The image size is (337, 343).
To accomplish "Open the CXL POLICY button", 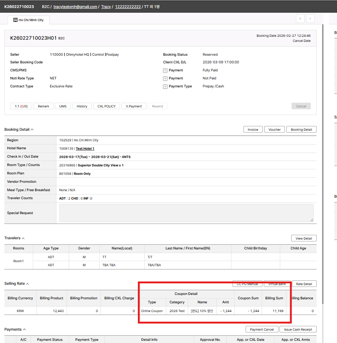I will coord(106,106).
